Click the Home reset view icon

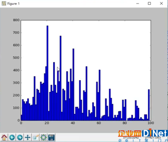coord(4,137)
